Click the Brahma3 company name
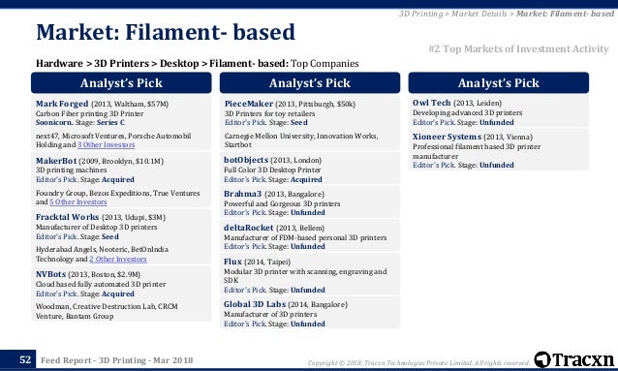This screenshot has height=371, width=618. pyautogui.click(x=242, y=194)
